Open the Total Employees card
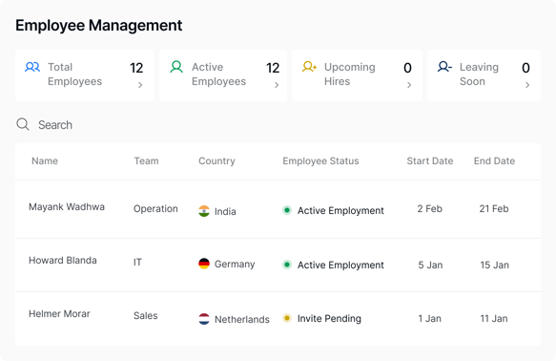The image size is (556, 361). tap(85, 75)
